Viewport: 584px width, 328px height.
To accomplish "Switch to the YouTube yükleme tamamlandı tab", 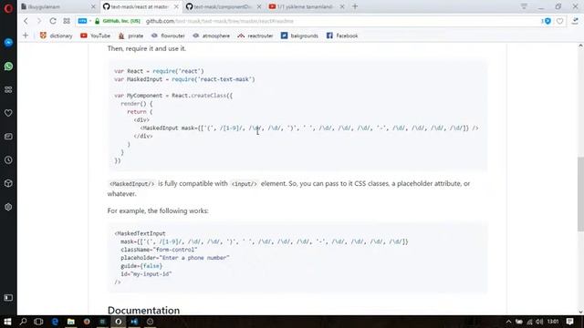I will click(306, 6).
